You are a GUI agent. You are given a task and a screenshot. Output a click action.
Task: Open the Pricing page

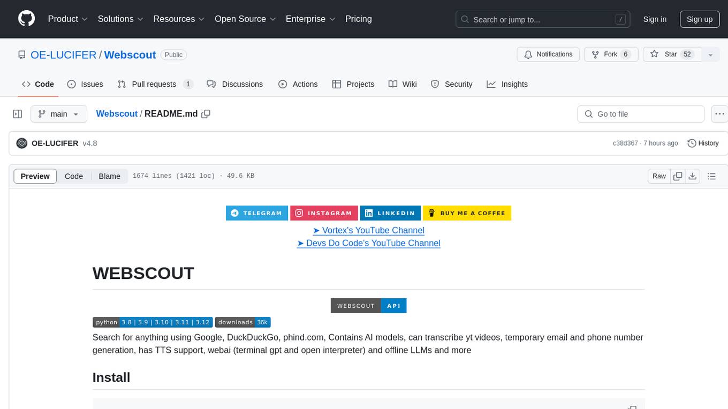(x=359, y=19)
